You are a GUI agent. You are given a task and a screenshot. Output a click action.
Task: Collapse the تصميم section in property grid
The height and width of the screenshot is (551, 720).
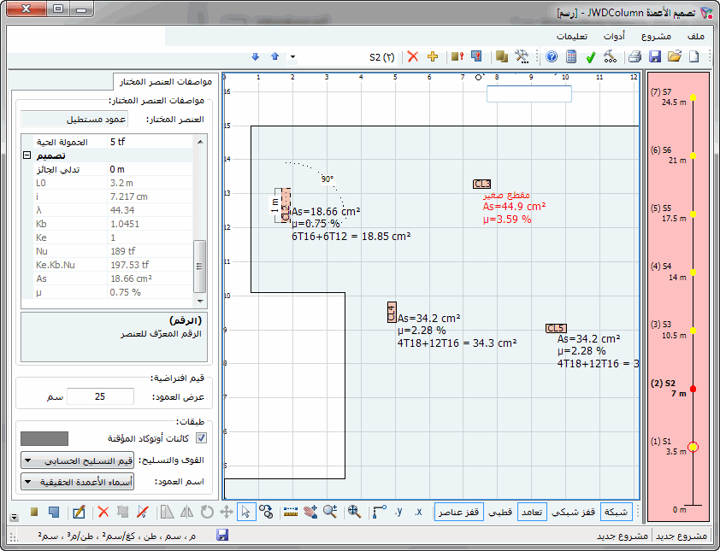tap(27, 156)
